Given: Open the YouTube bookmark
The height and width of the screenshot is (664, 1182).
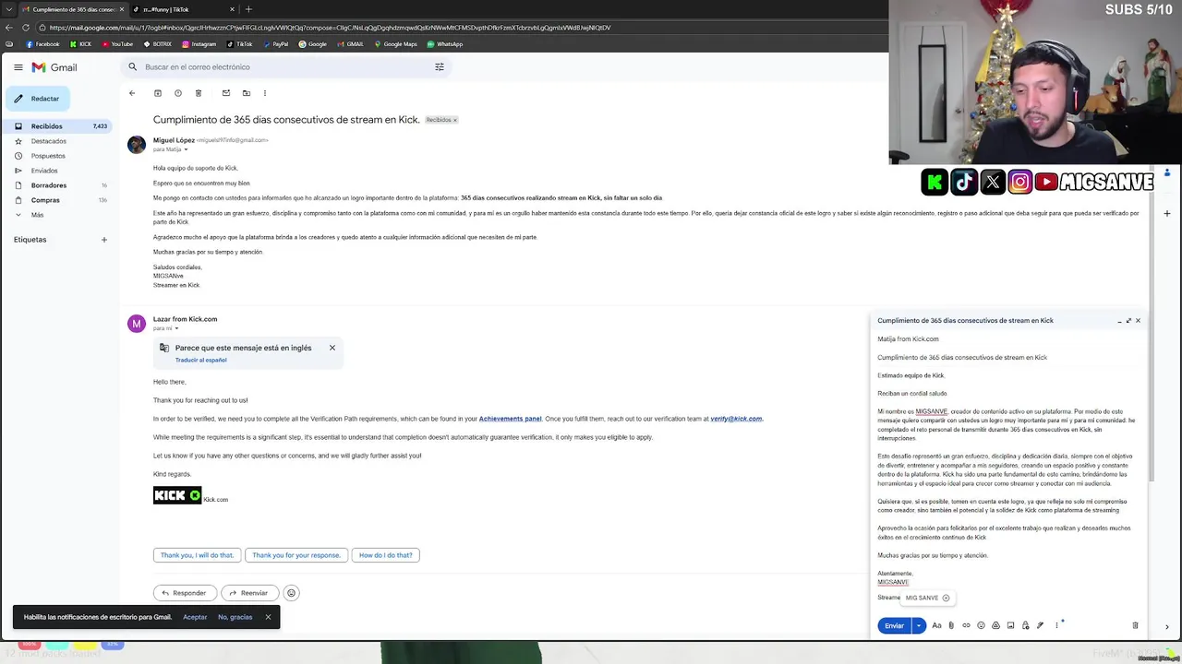Looking at the screenshot, I should [117, 44].
